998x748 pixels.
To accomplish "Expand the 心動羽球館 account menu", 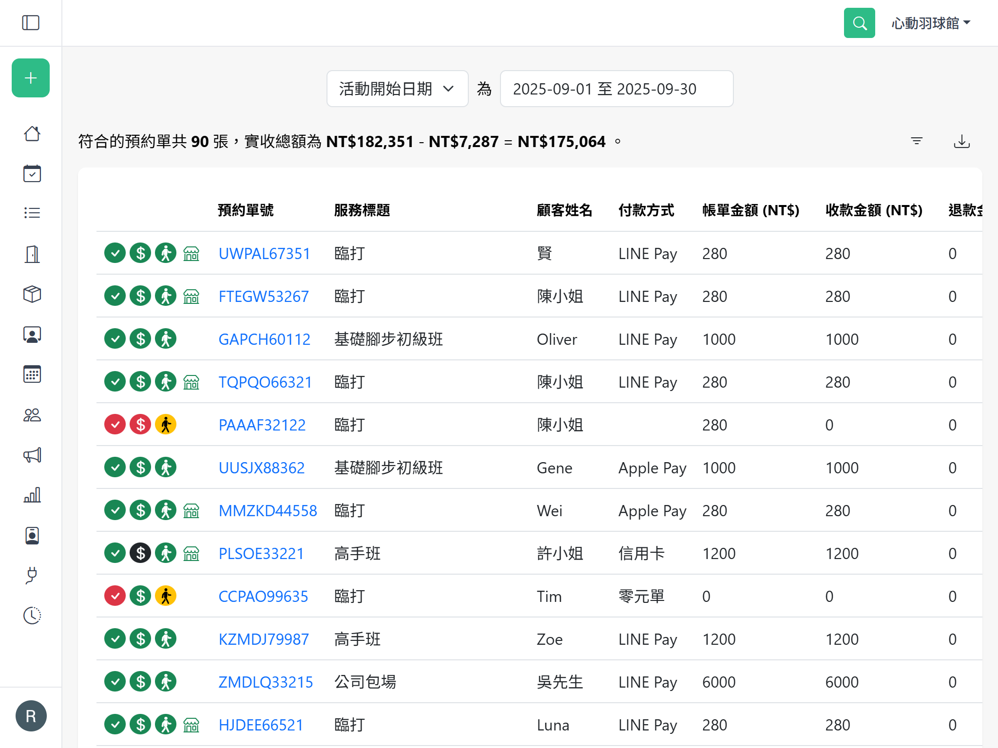I will click(x=931, y=23).
